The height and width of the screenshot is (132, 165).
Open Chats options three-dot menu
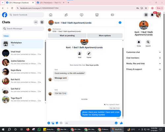[x=36, y=22]
